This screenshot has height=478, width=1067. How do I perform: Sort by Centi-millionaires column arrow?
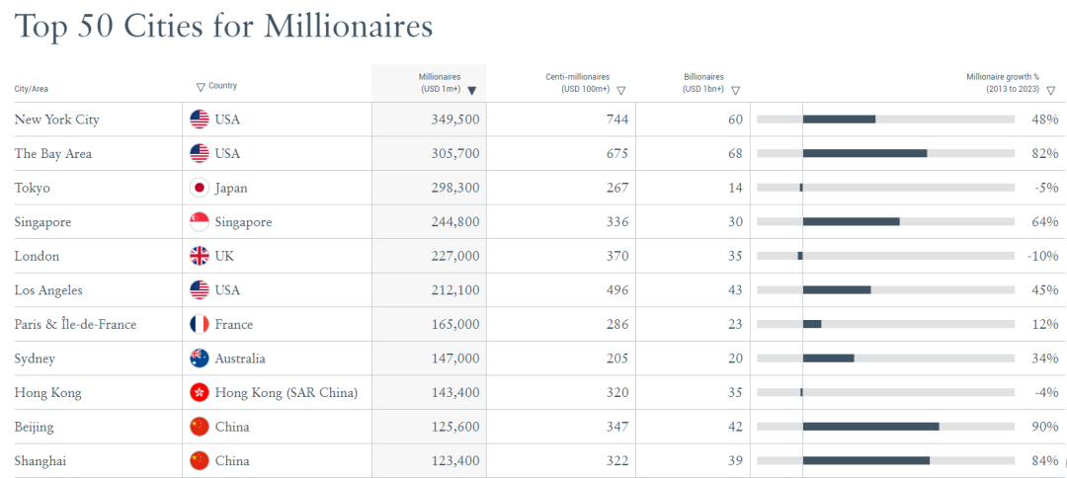click(620, 90)
